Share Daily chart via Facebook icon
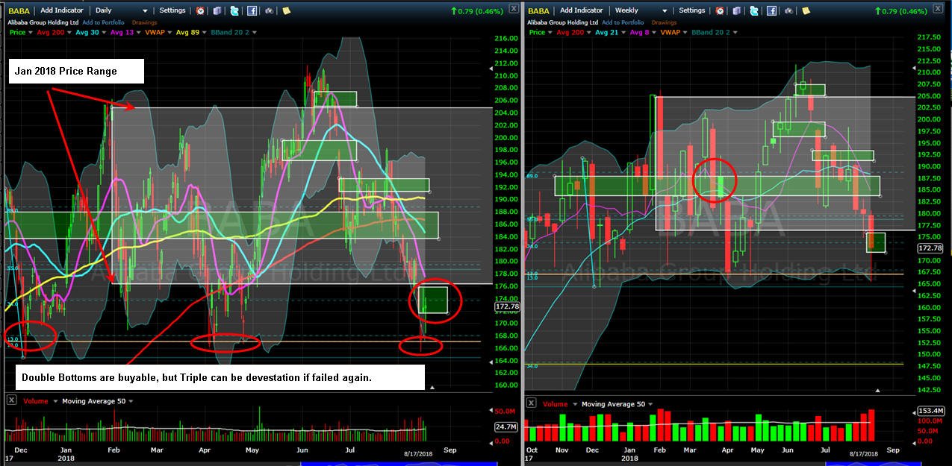 click(251, 10)
